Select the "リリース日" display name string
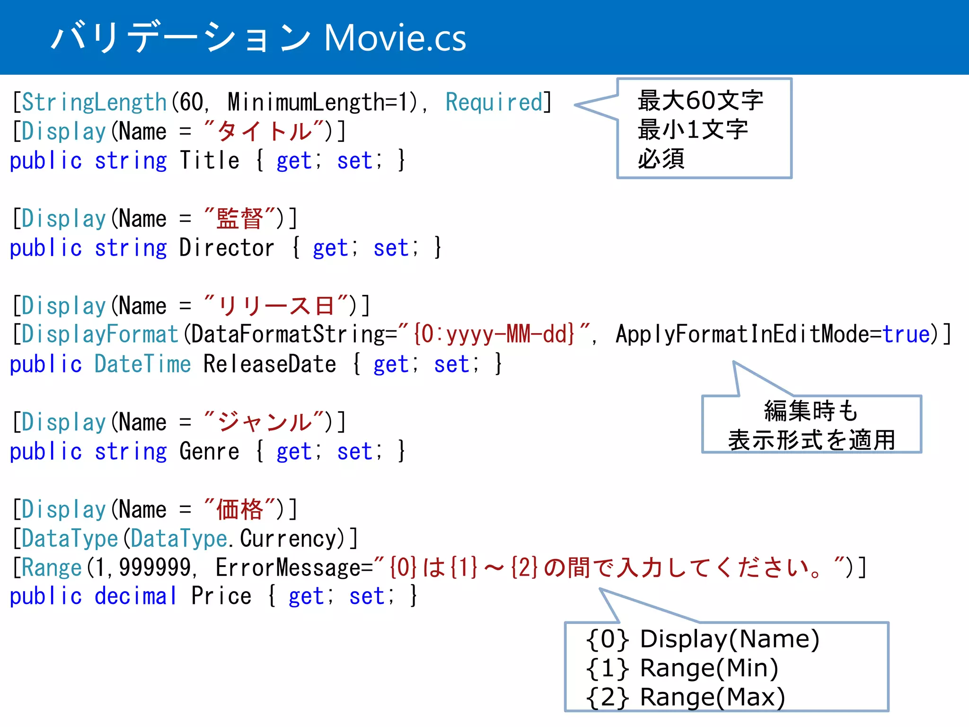This screenshot has width=969, height=727. pyautogui.click(x=277, y=306)
